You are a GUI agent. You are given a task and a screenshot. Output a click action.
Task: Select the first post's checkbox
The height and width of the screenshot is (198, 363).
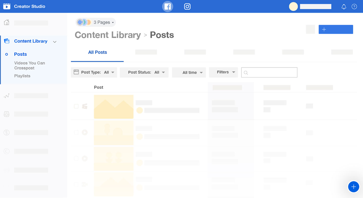[76, 106]
